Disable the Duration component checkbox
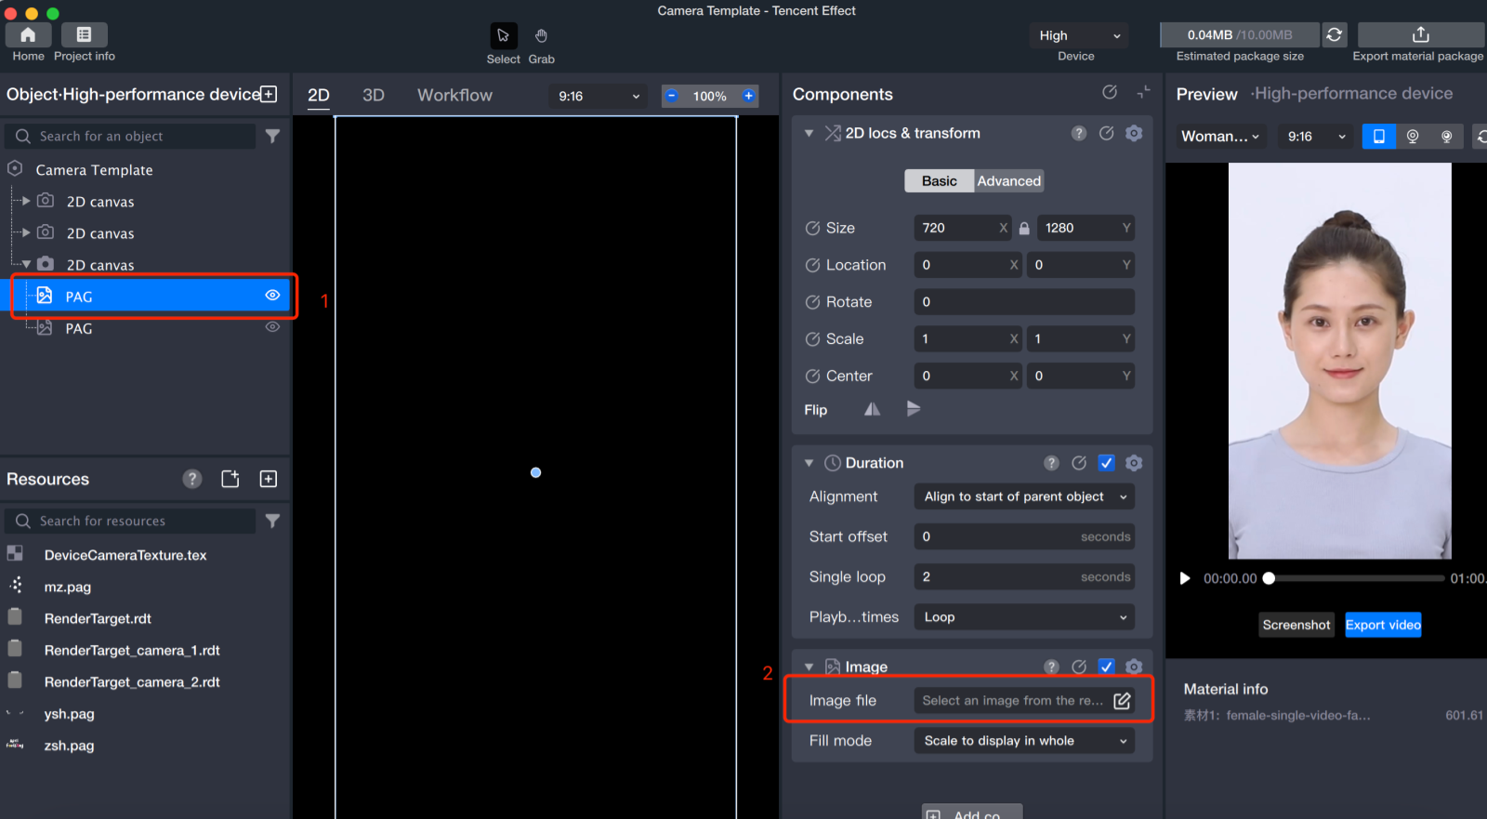Image resolution: width=1487 pixels, height=819 pixels. [1106, 463]
